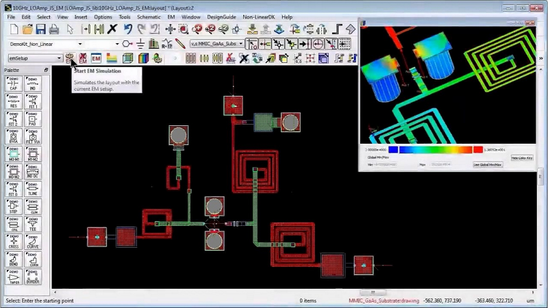The width and height of the screenshot is (548, 308).
Task: Select the TAPER component in the palette
Action: pos(13,277)
